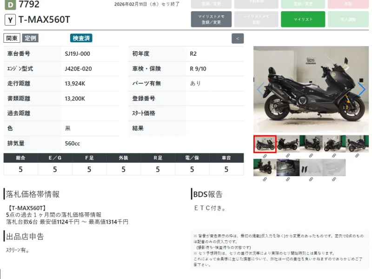Click link icon under red-bordered thumbnail
The width and height of the screenshot is (372, 279).
tap(265, 156)
